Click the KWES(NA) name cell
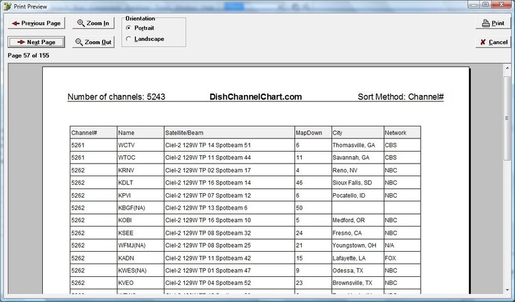This screenshot has width=515, height=302. [x=140, y=271]
